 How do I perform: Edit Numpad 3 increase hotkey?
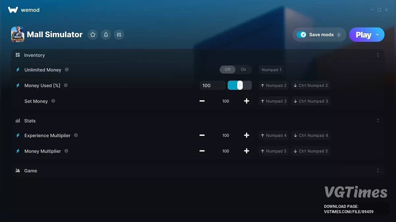click(274, 101)
